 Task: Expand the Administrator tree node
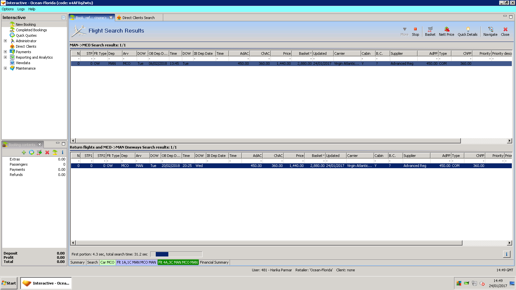5,41
